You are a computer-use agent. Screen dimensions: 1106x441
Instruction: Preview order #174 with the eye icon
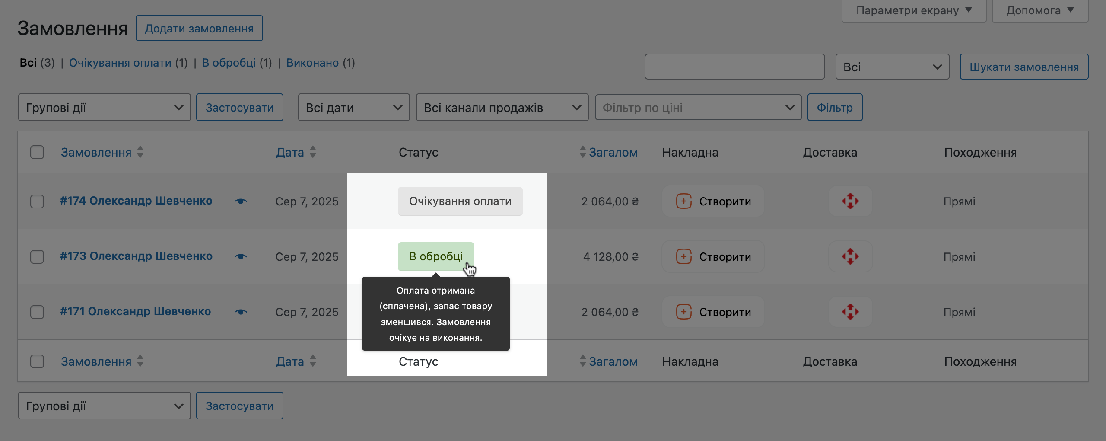[x=241, y=201]
